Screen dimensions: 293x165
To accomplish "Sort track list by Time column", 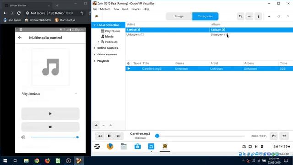I will point(286,63).
